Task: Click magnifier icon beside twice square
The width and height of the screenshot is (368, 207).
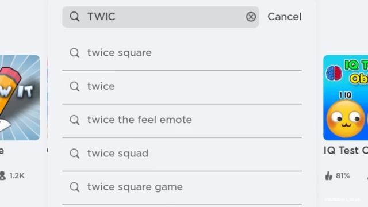Action: click(75, 53)
